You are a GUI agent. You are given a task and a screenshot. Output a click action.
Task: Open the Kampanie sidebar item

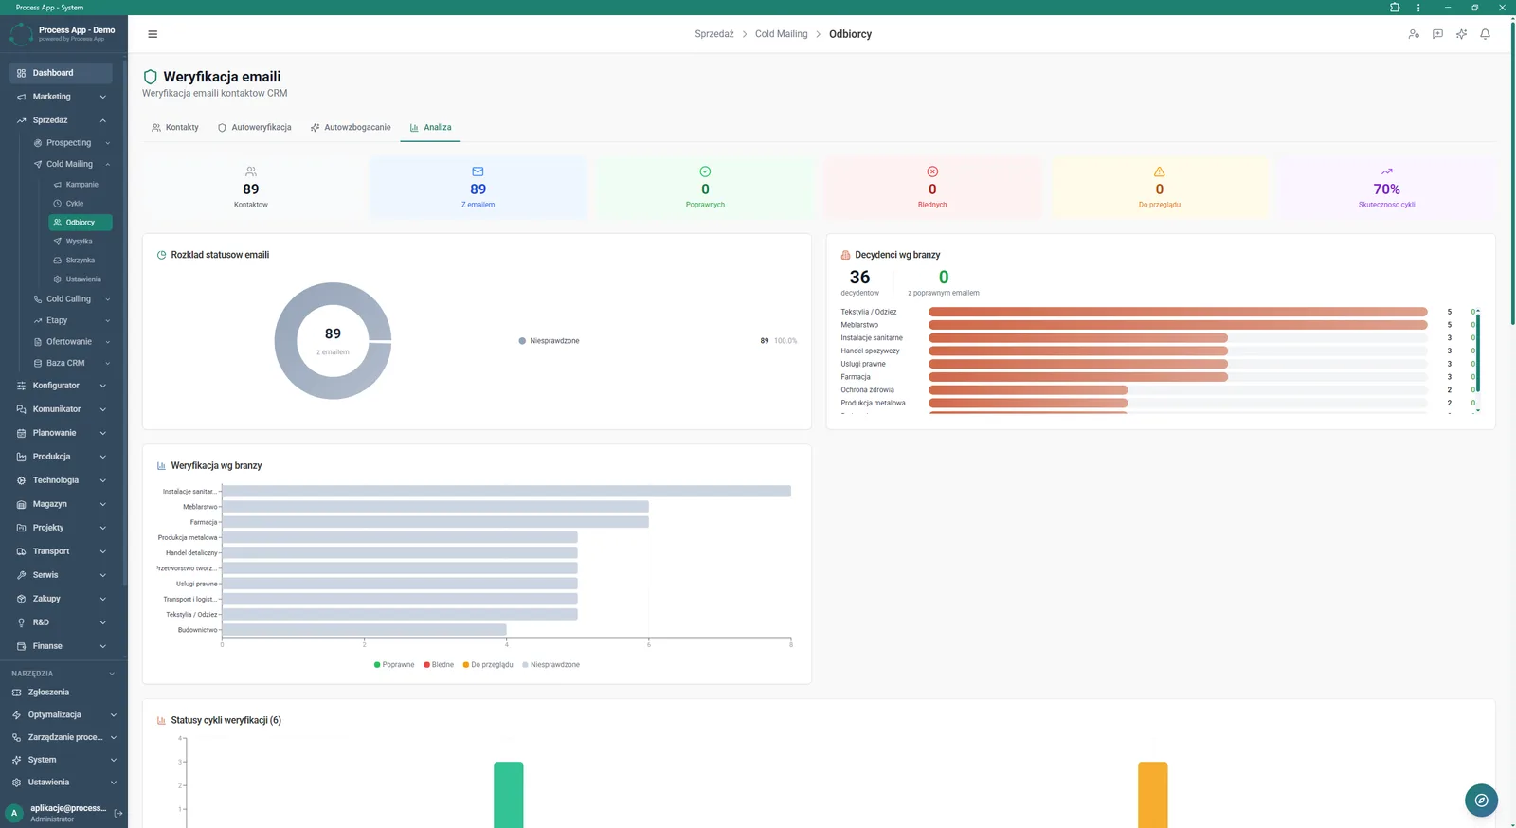[x=81, y=185]
